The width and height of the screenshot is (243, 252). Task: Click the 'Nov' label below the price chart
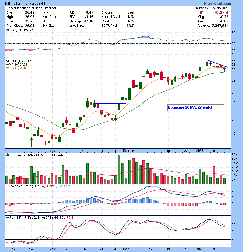pyautogui.click(x=53, y=151)
